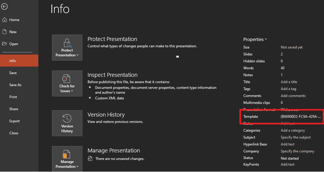Select the New presentation icon
324x172 pixels.
click(4, 32)
